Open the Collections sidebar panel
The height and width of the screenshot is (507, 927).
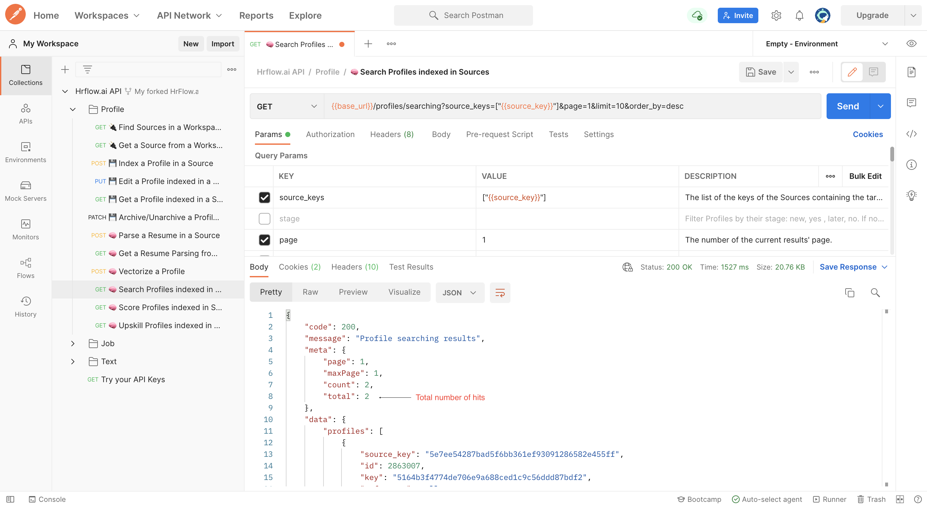pos(25,75)
